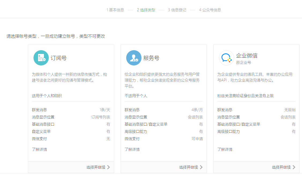Click step 1 基本信息 in the progress bar
The image size is (302, 176).
(x=115, y=10)
